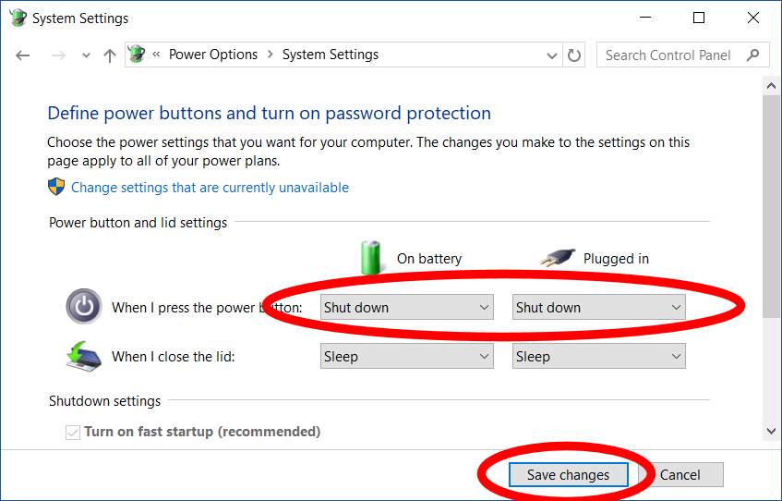Screen dimensions: 782x501
Task: Click the close lid laptop icon
Action: (x=83, y=356)
